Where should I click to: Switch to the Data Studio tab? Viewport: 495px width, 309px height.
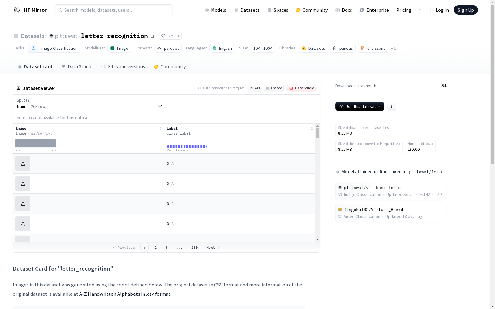tap(77, 66)
